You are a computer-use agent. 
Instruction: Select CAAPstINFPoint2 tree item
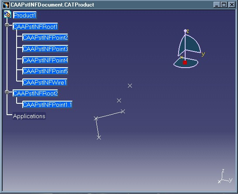(45, 37)
